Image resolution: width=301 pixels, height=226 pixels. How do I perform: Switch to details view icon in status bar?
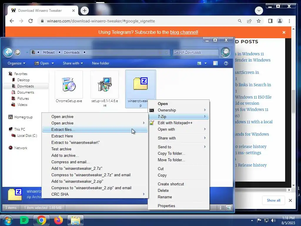click(x=222, y=208)
